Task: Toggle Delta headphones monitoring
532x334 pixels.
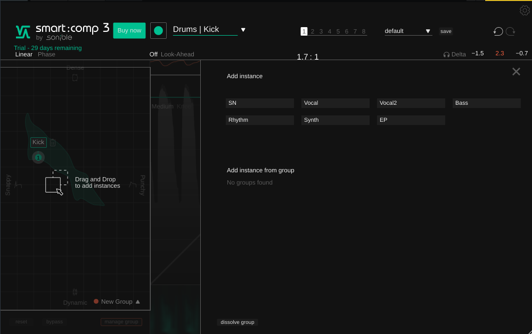Action: coord(454,54)
